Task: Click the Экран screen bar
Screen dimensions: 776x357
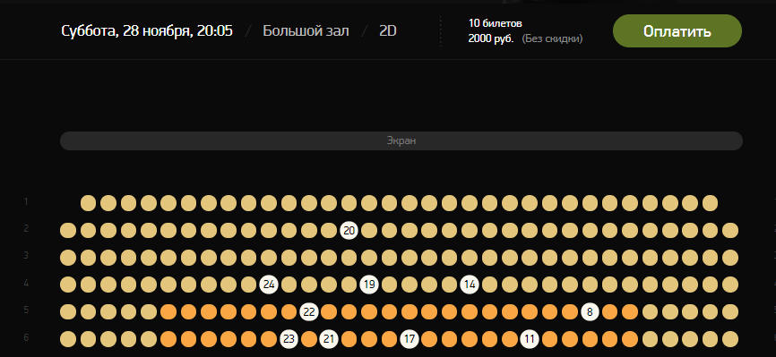Action: pyautogui.click(x=401, y=141)
